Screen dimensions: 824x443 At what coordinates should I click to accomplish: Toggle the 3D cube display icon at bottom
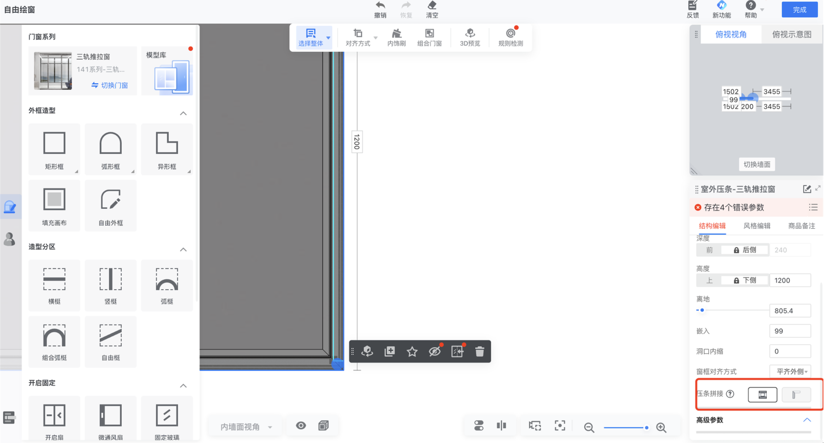(x=324, y=425)
